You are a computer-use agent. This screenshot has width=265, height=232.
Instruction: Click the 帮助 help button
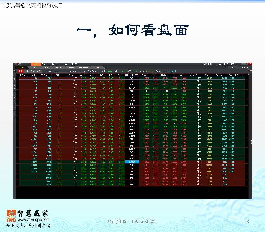click(x=233, y=67)
